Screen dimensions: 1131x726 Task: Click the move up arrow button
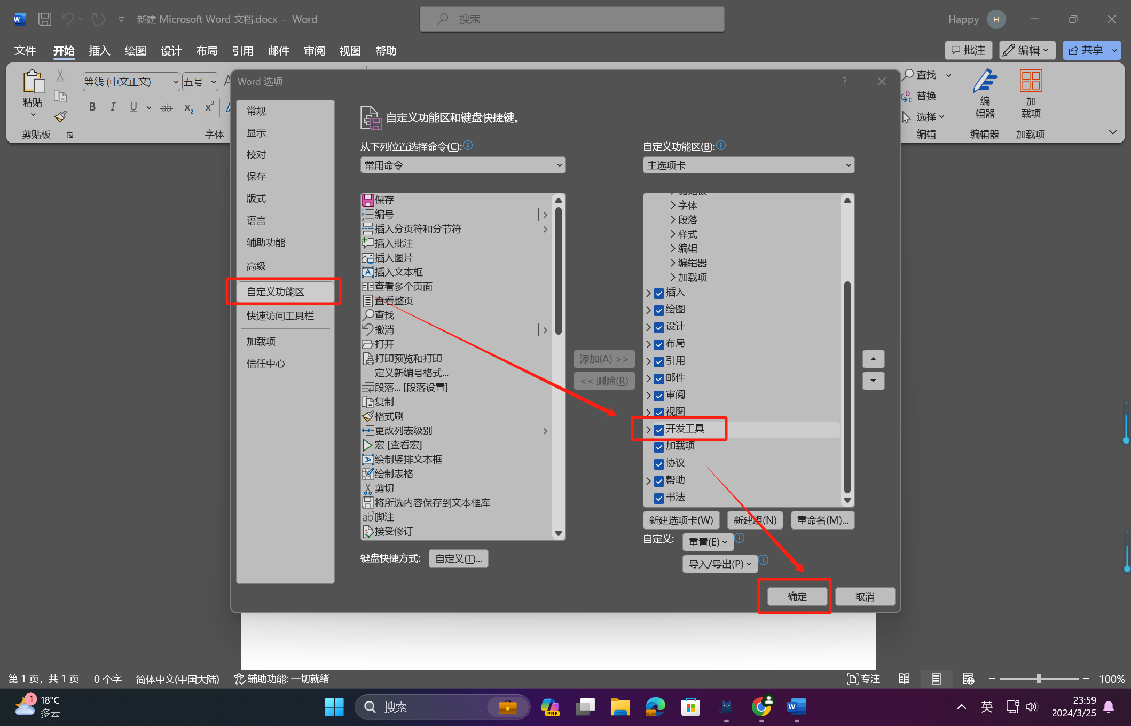pos(873,359)
